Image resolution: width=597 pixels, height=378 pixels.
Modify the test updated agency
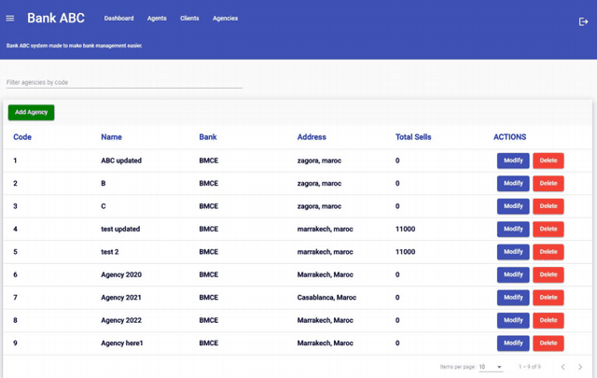tap(513, 229)
